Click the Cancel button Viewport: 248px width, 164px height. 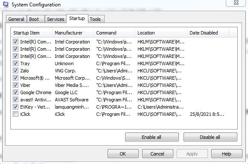pyautogui.click(x=158, y=154)
